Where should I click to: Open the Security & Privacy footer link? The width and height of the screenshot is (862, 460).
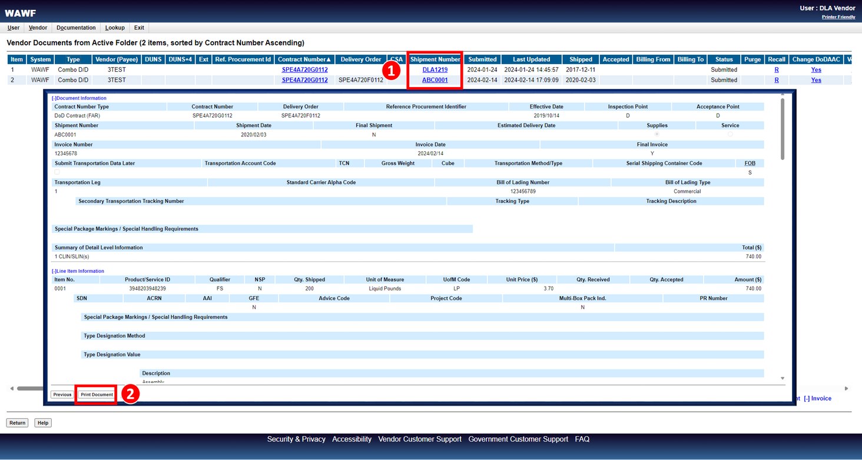pos(296,439)
